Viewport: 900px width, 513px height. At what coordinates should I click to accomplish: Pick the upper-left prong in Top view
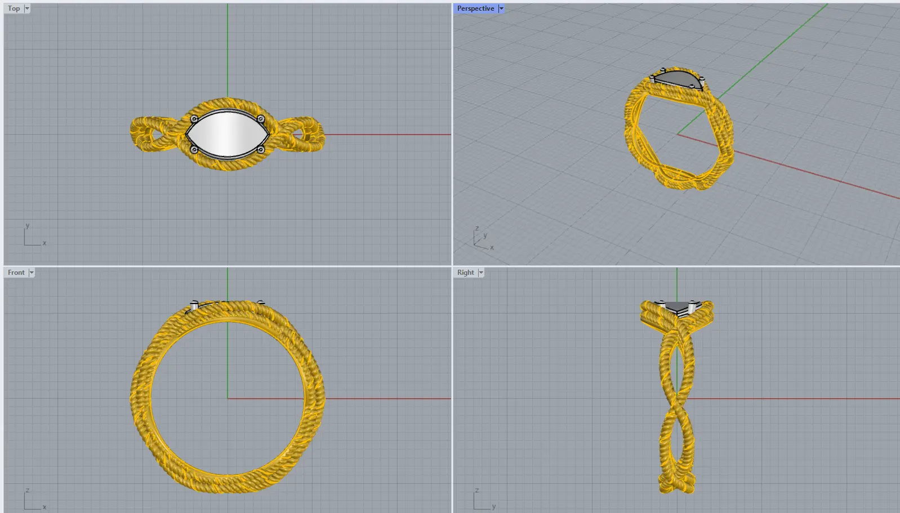(194, 119)
